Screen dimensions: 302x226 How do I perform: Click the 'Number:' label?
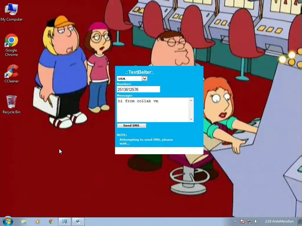(x=124, y=84)
